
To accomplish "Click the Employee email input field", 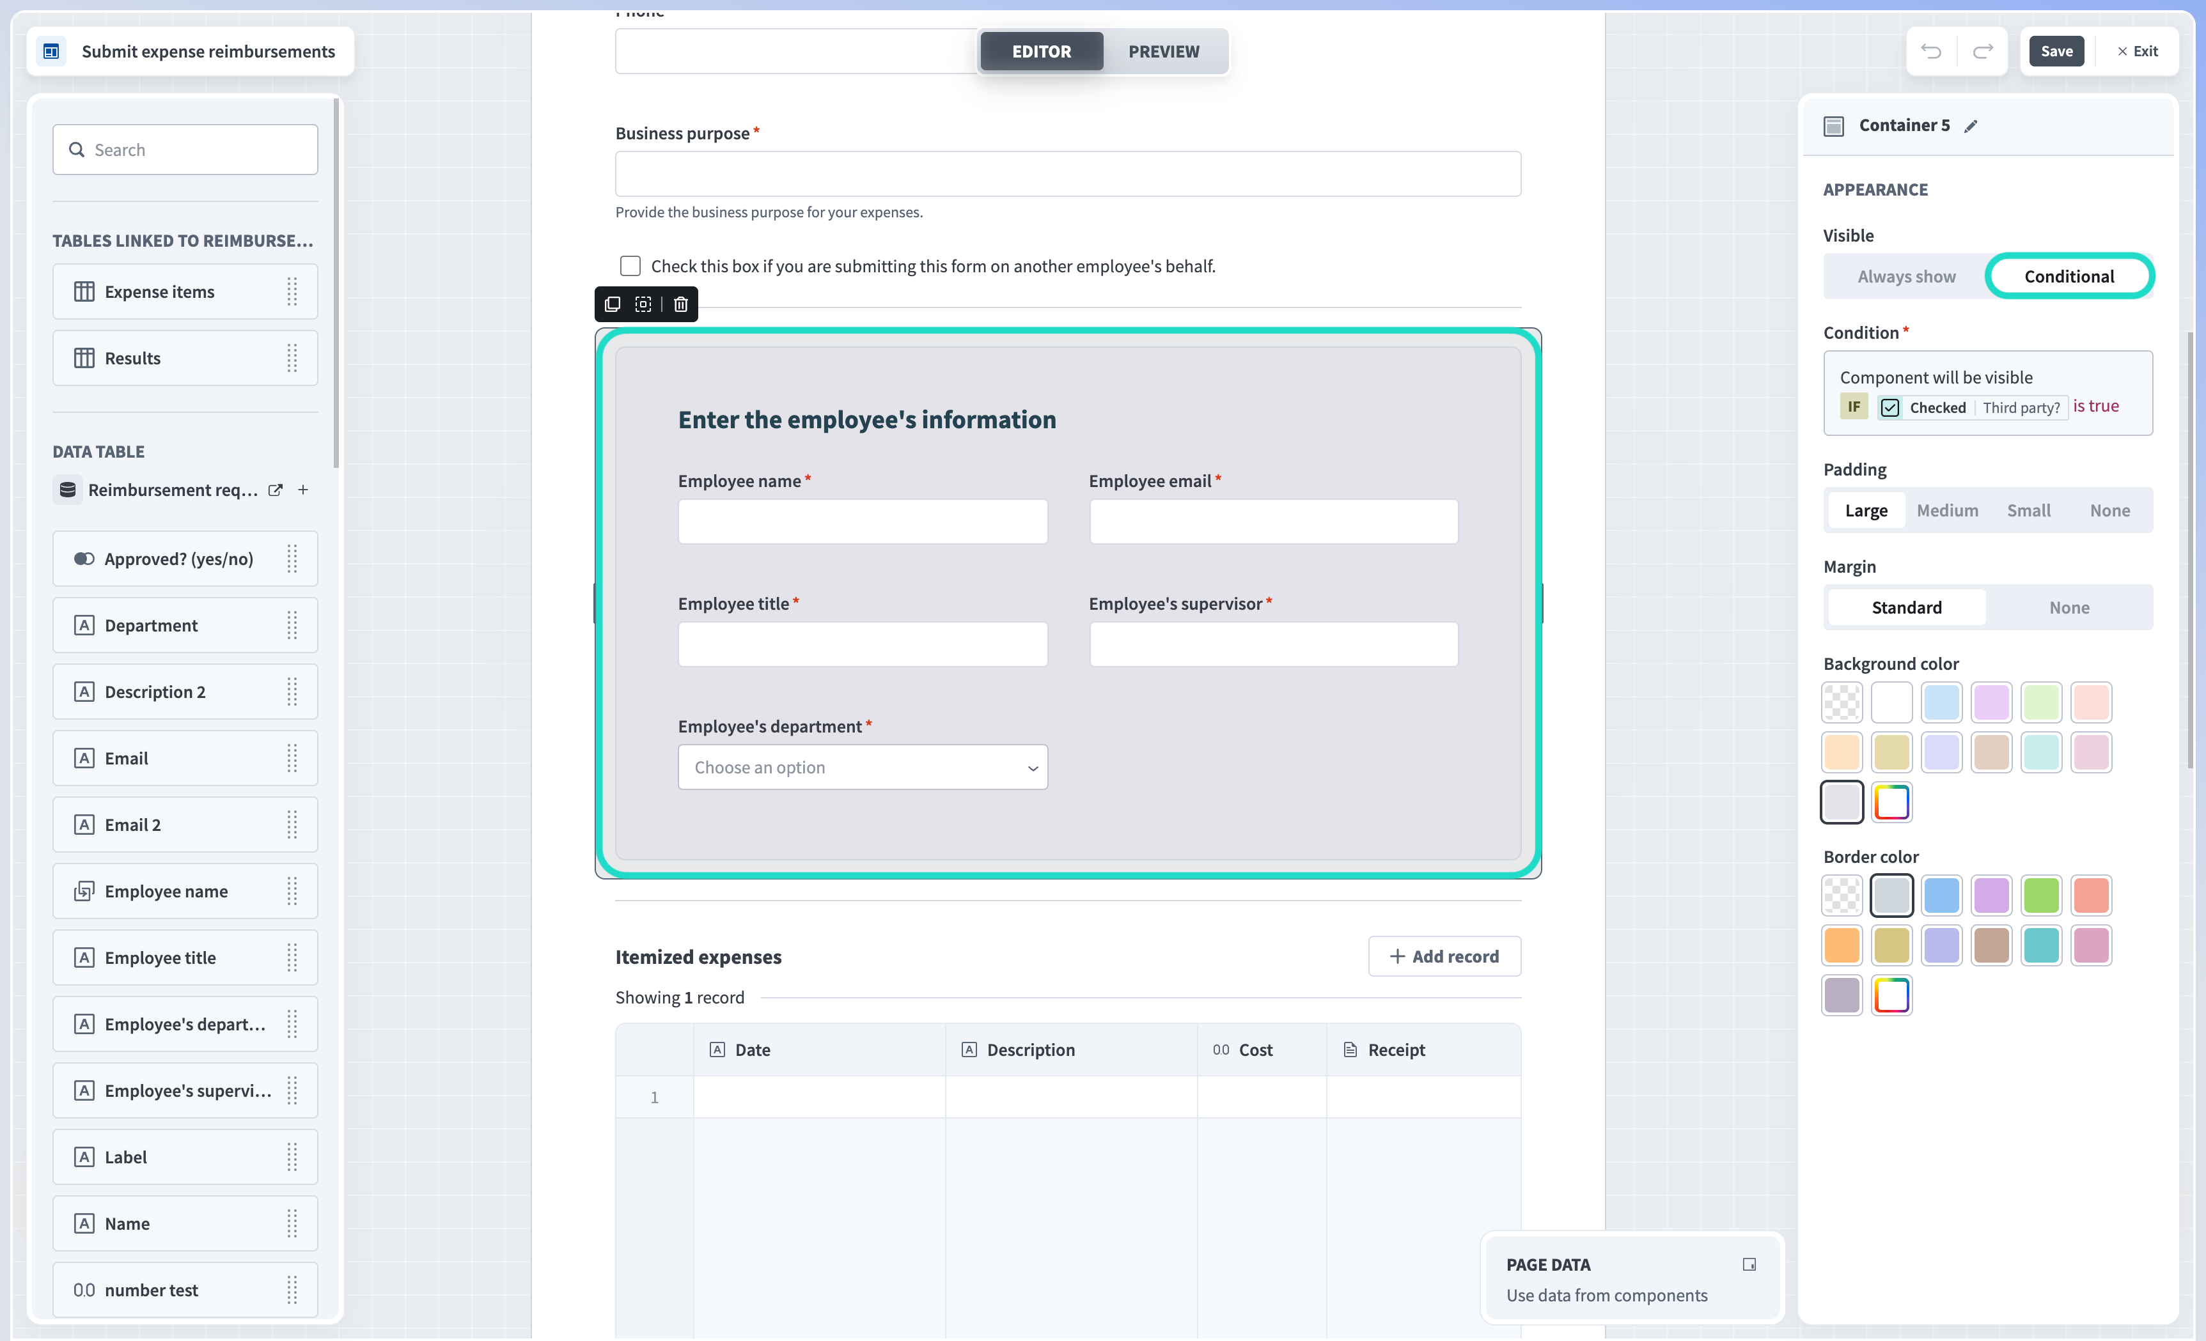I will coord(1273,521).
